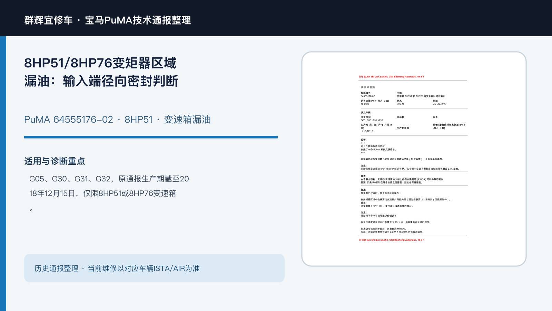Click the 状态 已认可 status field

(400, 102)
